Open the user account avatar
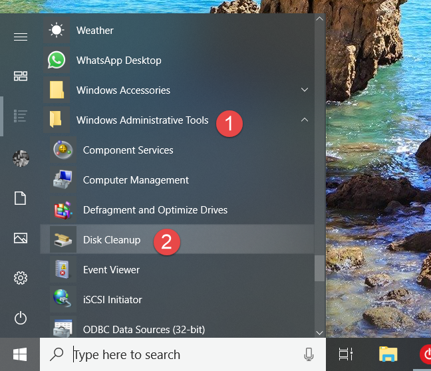The height and width of the screenshot is (371, 431). click(x=21, y=158)
